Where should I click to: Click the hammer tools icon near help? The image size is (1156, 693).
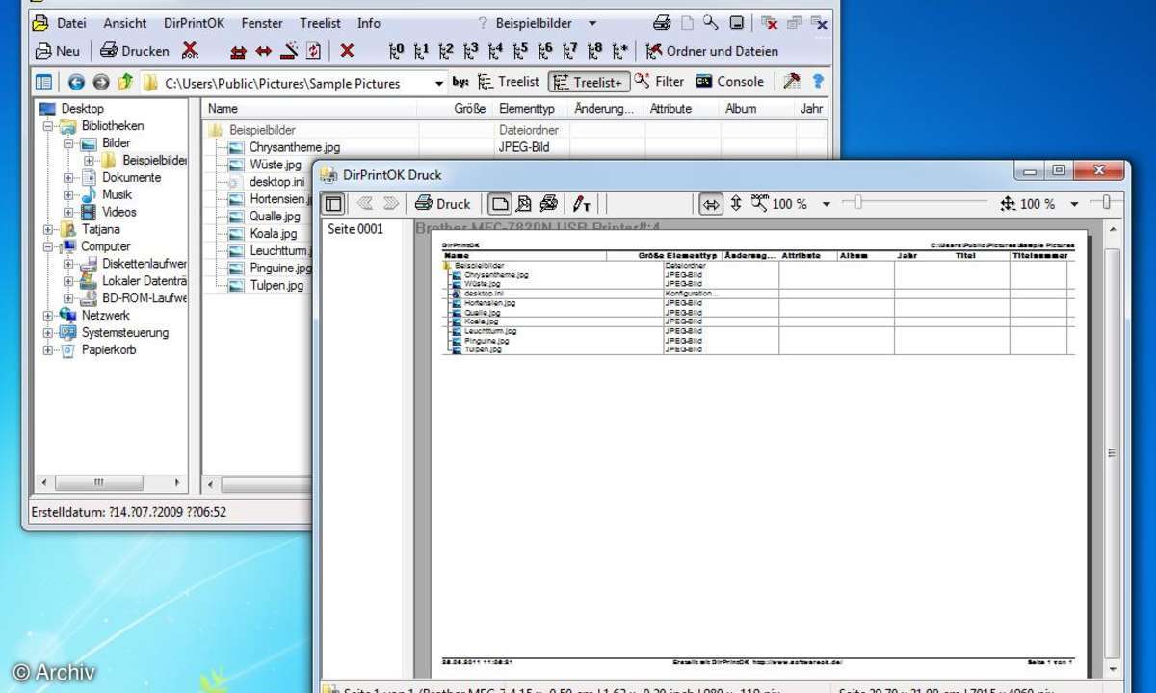792,82
